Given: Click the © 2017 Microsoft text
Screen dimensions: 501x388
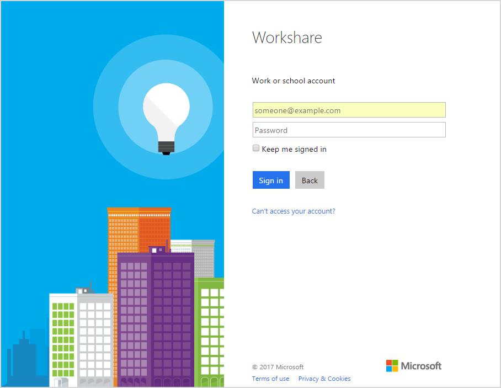Looking at the screenshot, I should pos(278,367).
